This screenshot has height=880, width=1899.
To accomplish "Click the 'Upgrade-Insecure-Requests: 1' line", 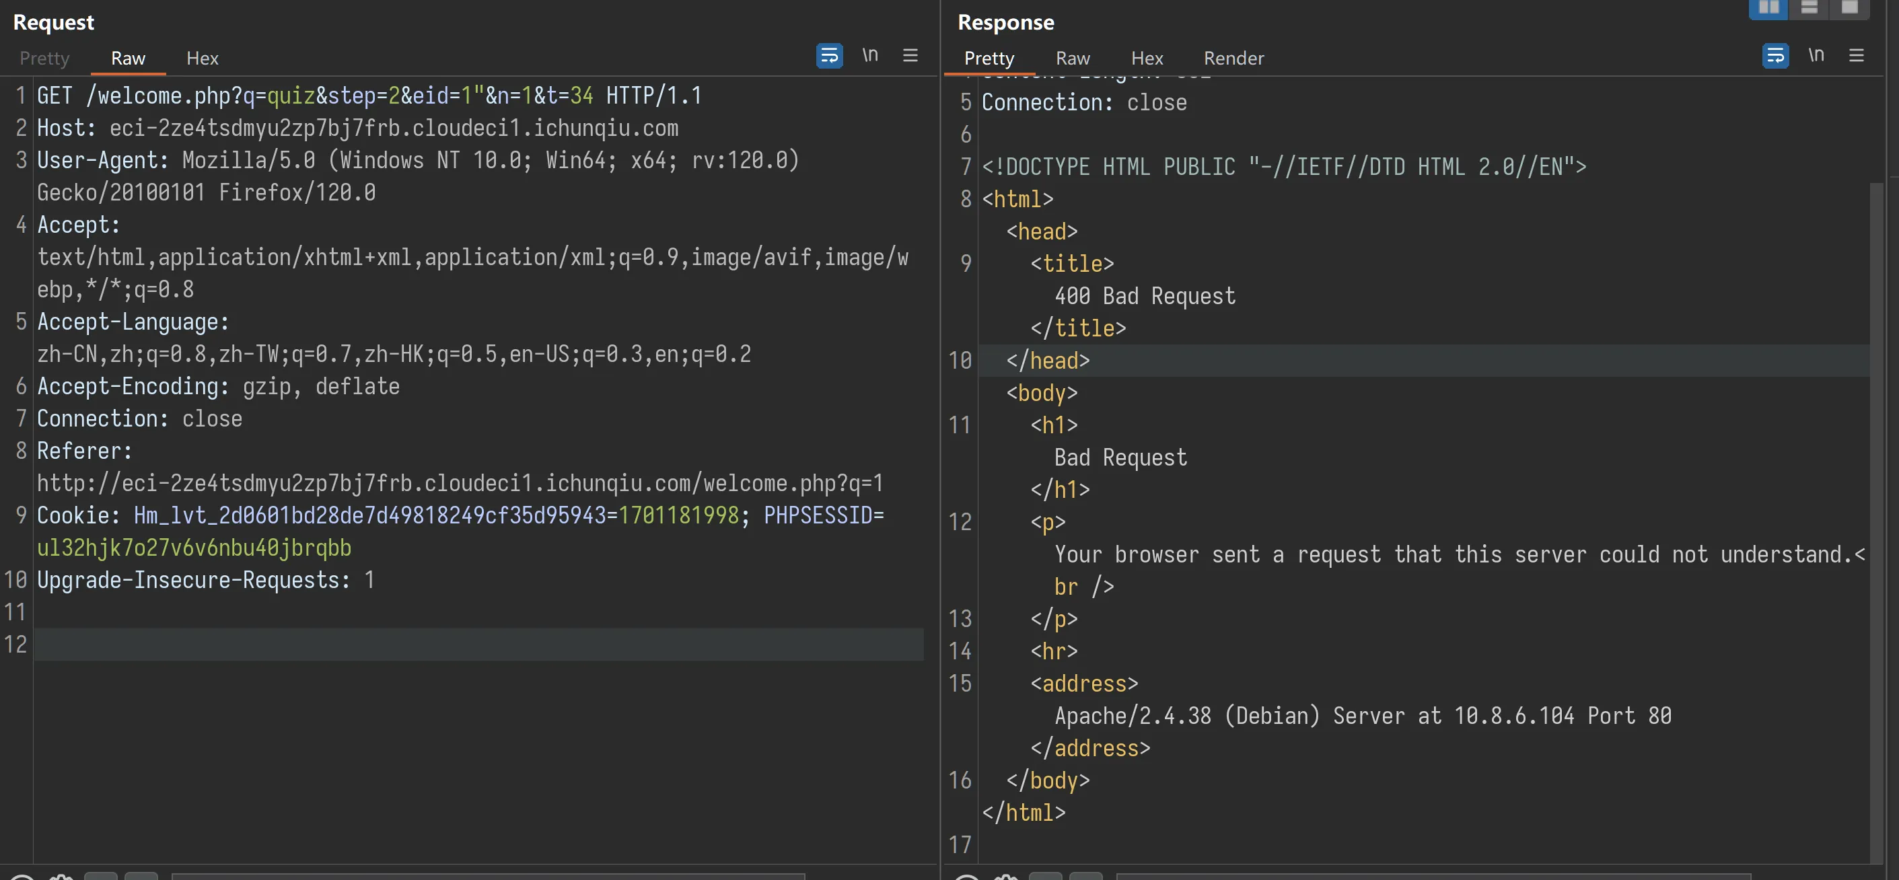I will 206,581.
